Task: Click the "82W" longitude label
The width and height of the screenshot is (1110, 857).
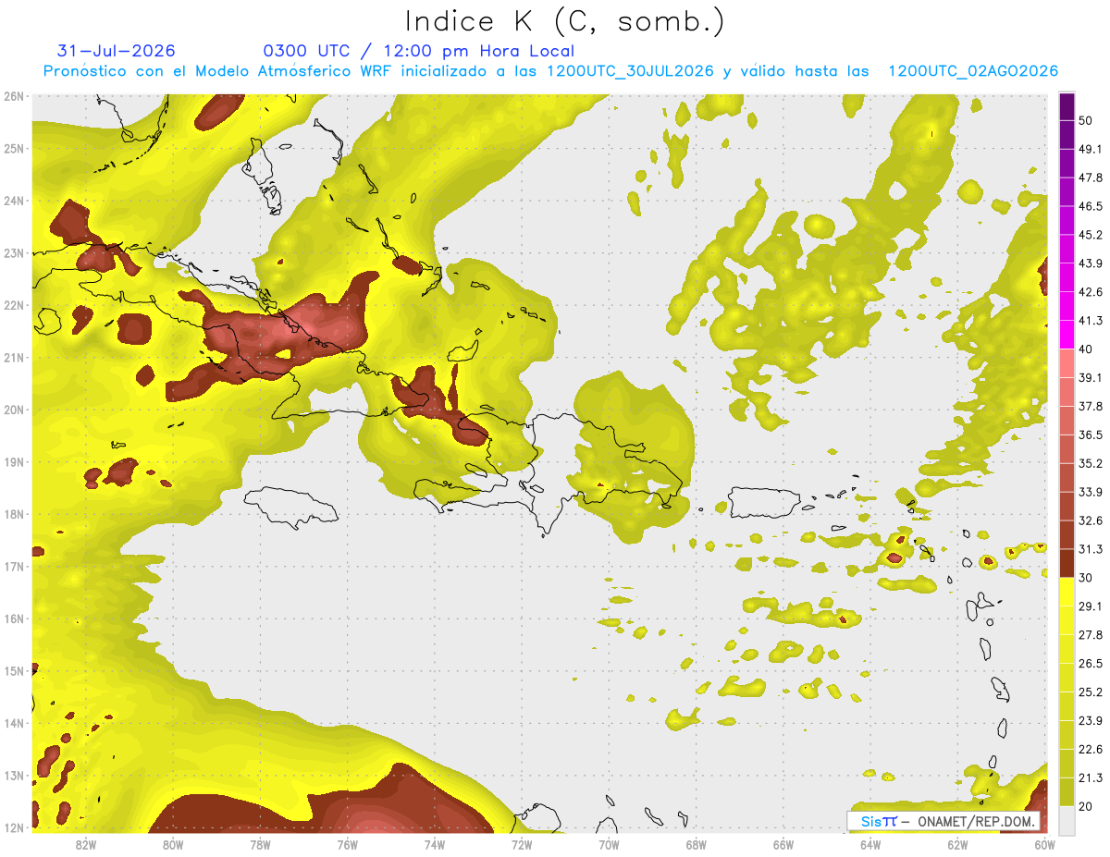Action: [86, 845]
